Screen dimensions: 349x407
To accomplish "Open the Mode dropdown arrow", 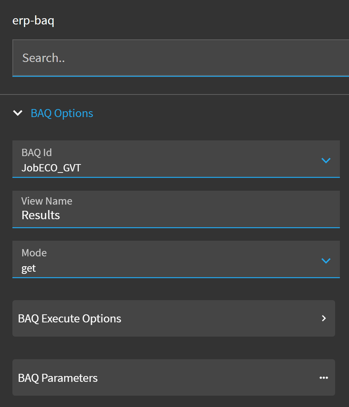I will point(326,260).
